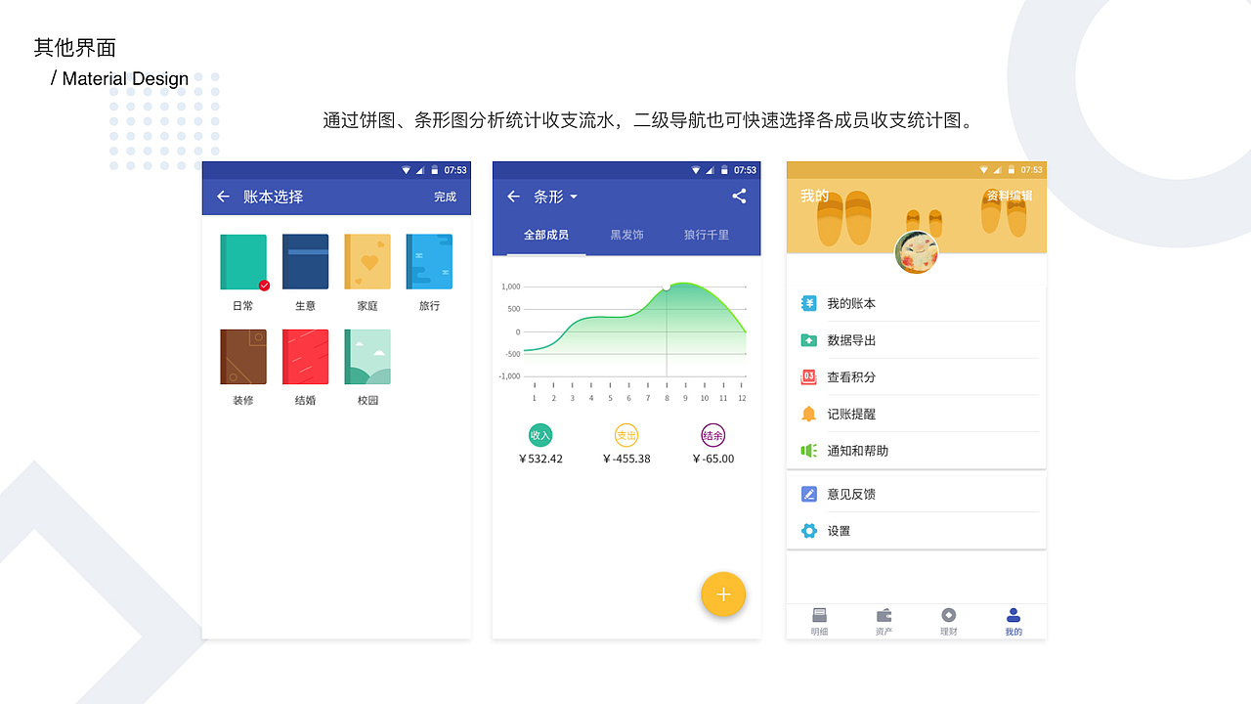Viewport: 1251px width, 704px height.
Task: Switch to 理财 in bottom navigation
Action: [948, 622]
